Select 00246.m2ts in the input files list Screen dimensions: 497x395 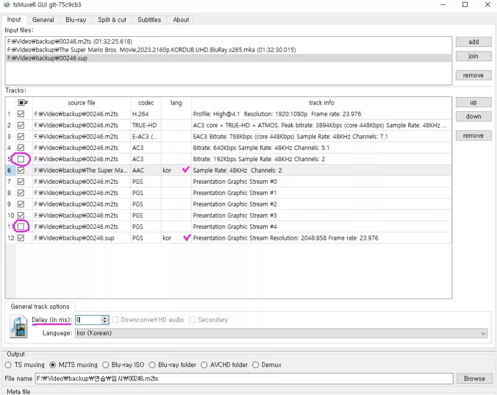[x=228, y=42]
